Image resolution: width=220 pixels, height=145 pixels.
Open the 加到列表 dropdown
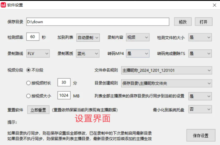tap(88, 37)
